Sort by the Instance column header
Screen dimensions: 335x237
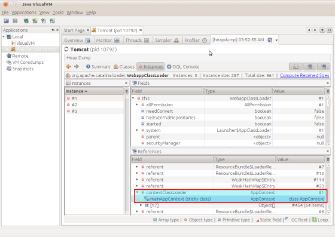pyautogui.click(x=94, y=91)
